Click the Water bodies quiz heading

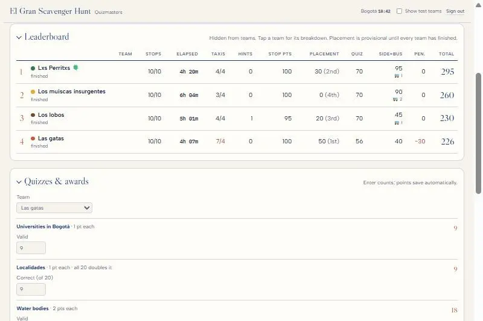pos(33,308)
